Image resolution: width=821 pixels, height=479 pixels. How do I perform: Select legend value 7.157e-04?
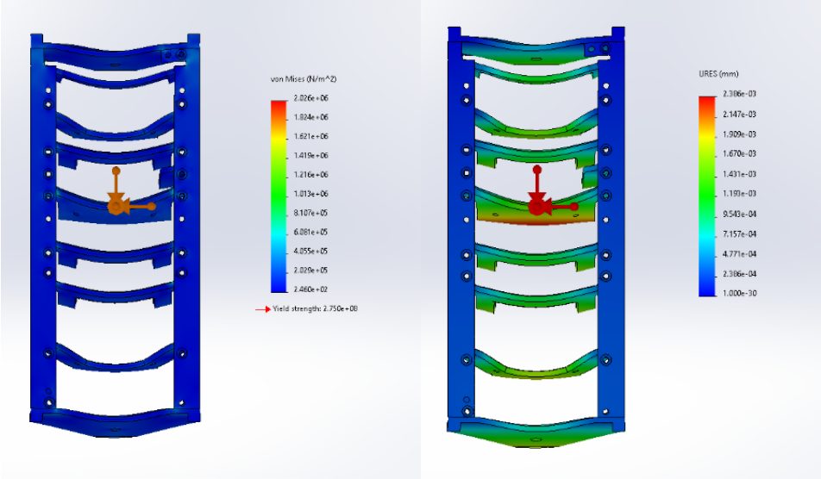(739, 233)
